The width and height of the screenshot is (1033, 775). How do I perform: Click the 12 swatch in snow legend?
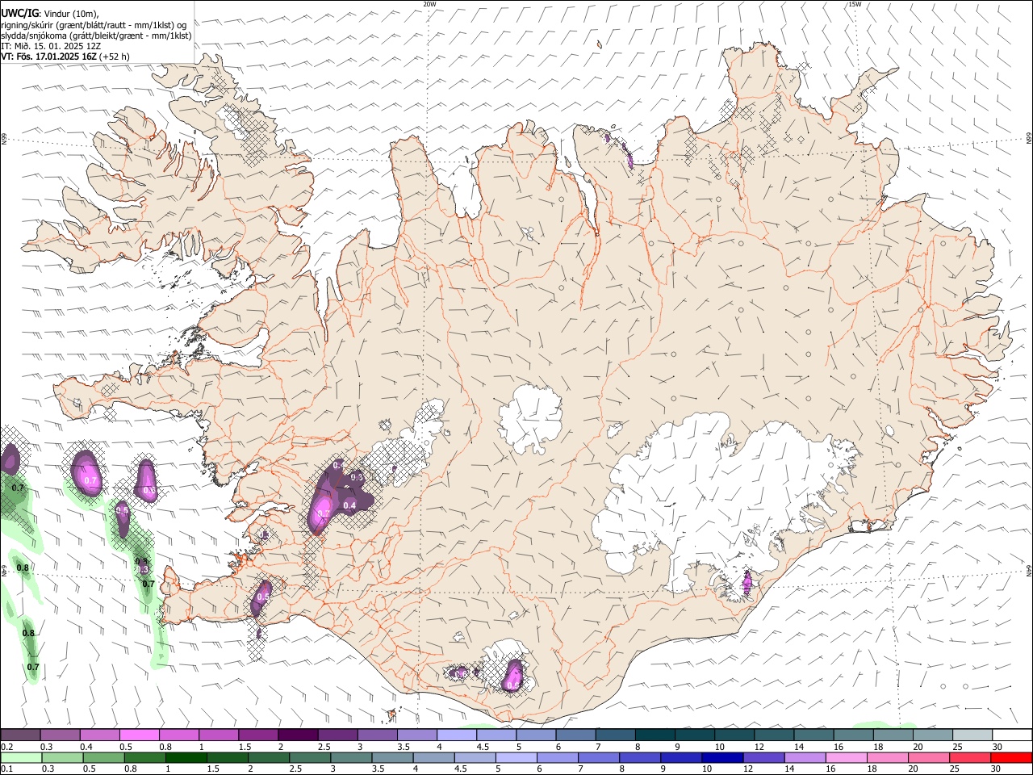pyautogui.click(x=774, y=735)
